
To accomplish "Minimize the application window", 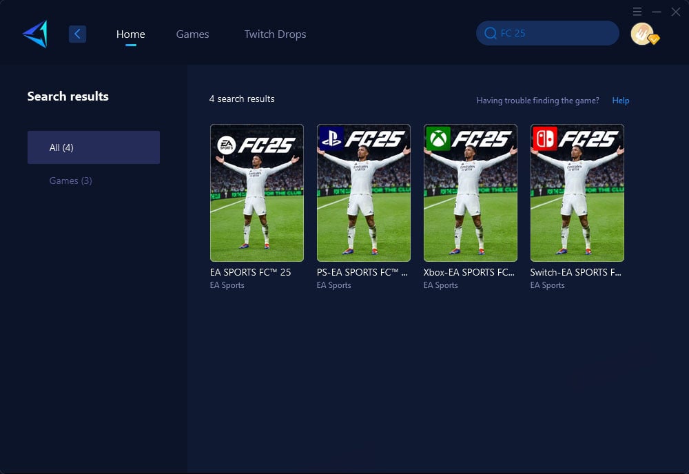I will coord(657,12).
